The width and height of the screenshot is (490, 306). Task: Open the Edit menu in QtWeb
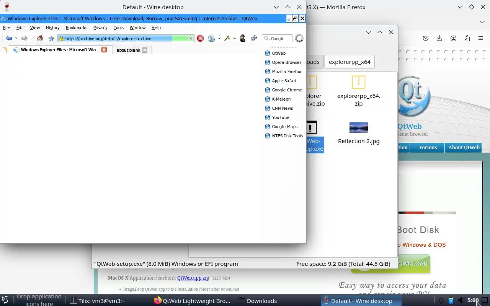click(20, 28)
